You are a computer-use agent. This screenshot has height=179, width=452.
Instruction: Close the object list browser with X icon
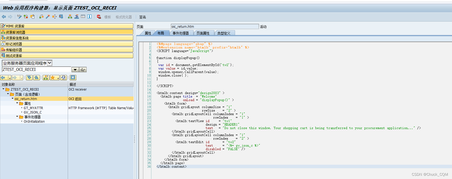pos(73,78)
